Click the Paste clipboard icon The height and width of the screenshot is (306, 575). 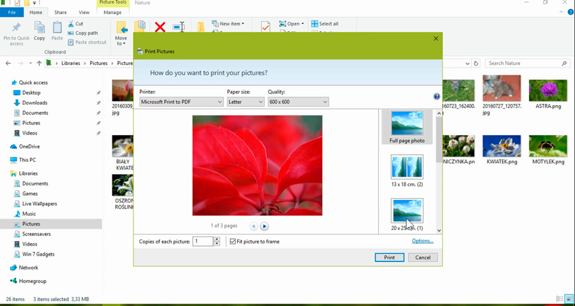(57, 27)
